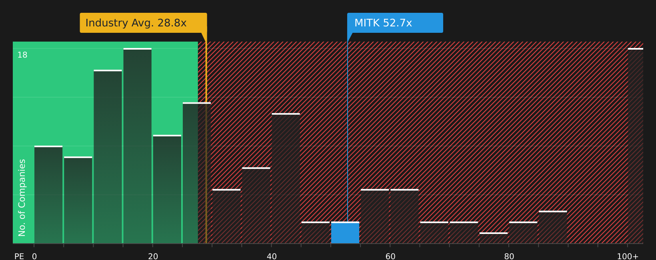Select the bar for the PE 40 to 45 bin

(x=286, y=178)
